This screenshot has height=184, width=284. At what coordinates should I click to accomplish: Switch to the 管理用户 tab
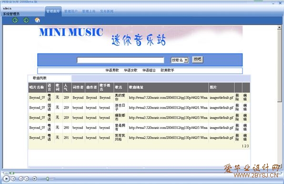pos(71,11)
